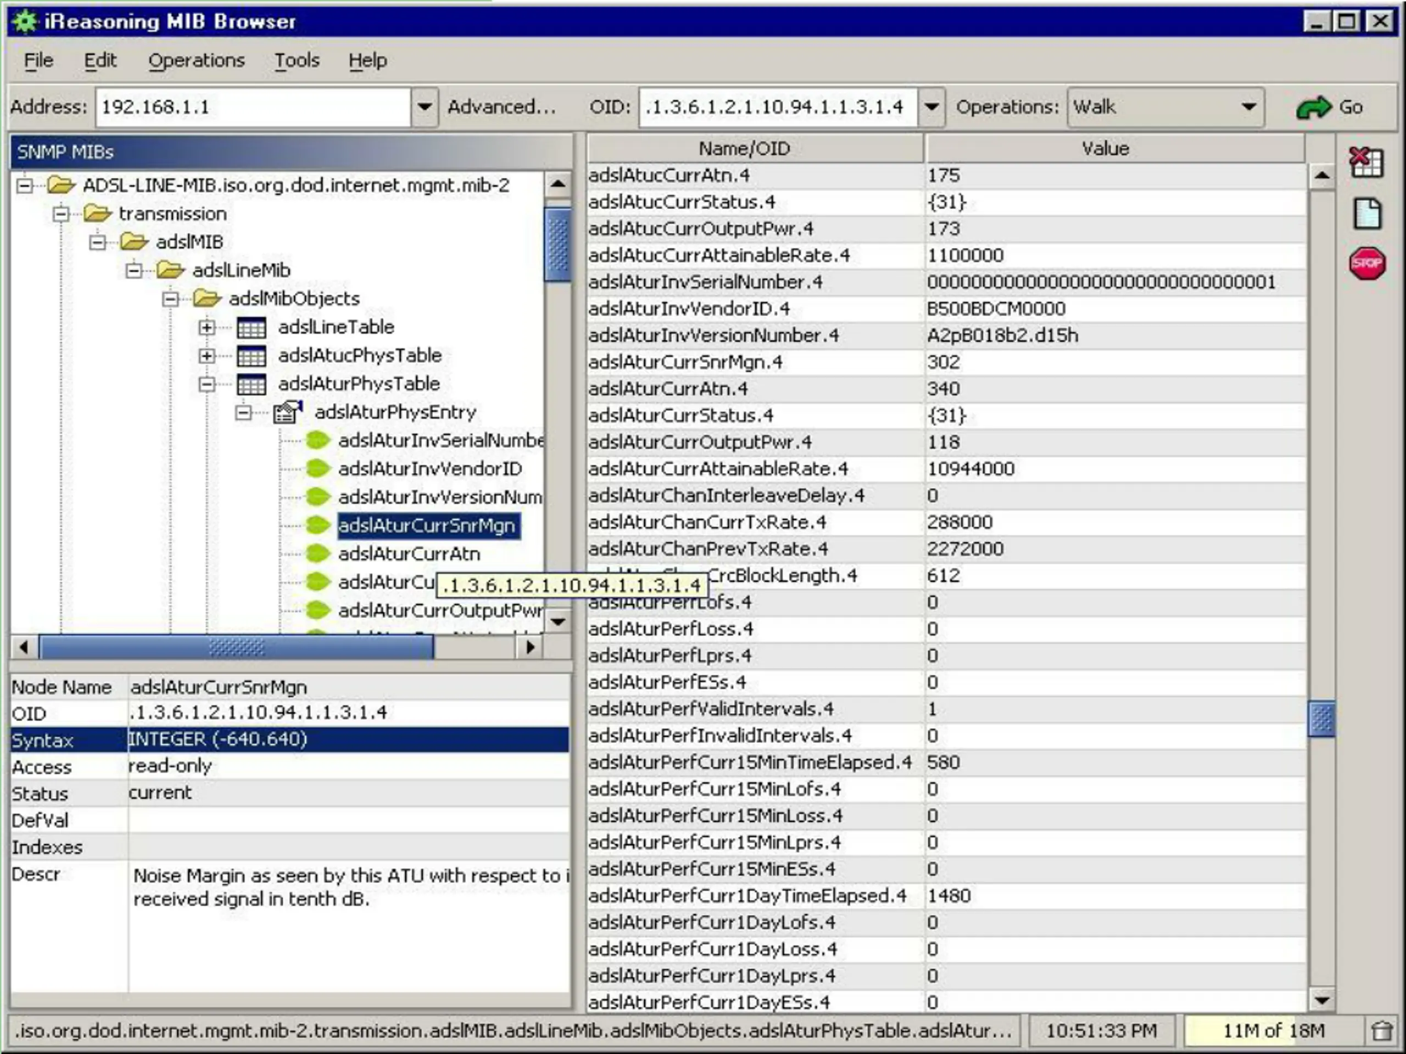The image size is (1406, 1054).
Task: Click the Value column header
Action: (x=1115, y=149)
